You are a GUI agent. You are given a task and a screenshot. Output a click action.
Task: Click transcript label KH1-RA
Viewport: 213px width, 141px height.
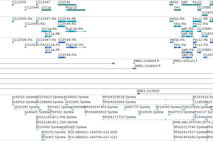(180, 24)
